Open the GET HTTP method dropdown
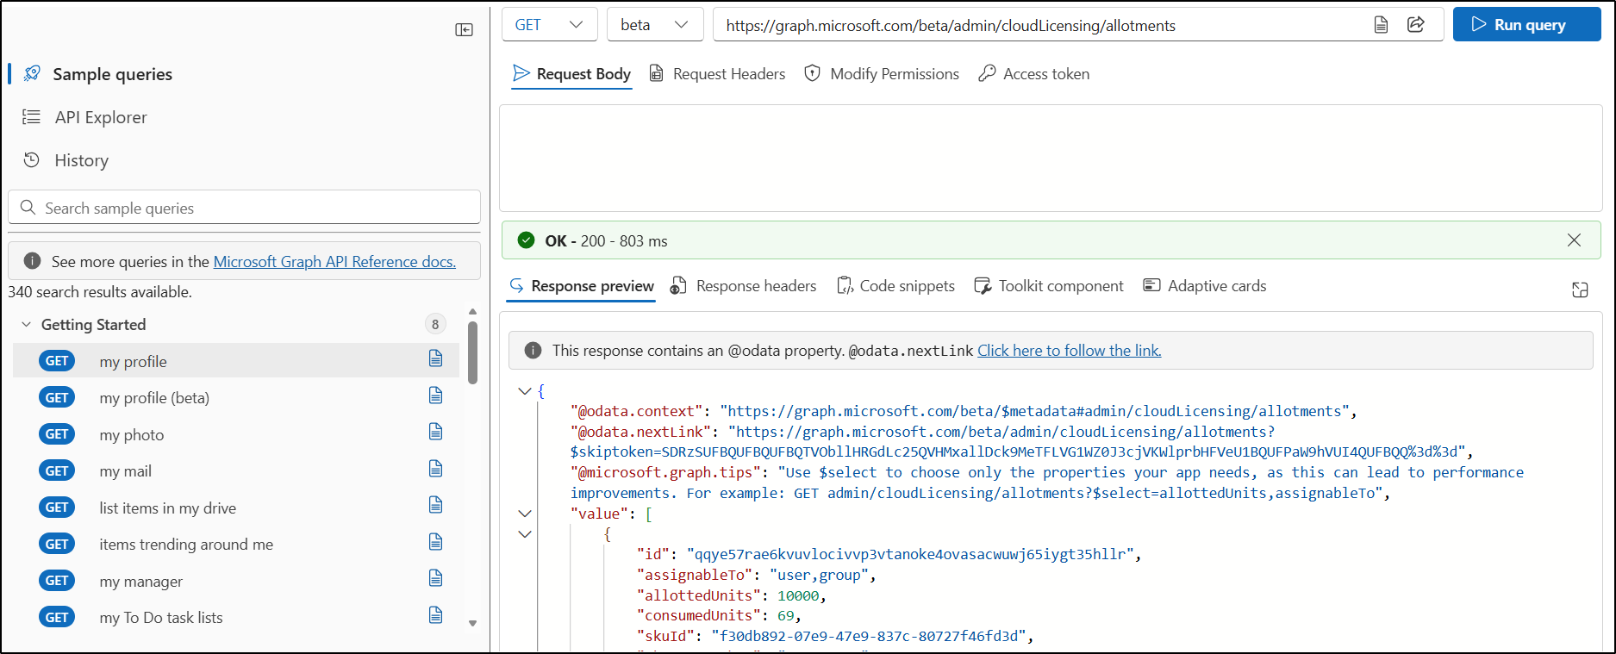The width and height of the screenshot is (1616, 654). pyautogui.click(x=549, y=25)
